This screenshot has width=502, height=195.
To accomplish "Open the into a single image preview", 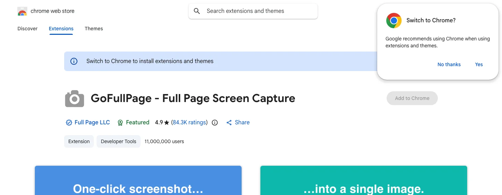I will pos(364,180).
